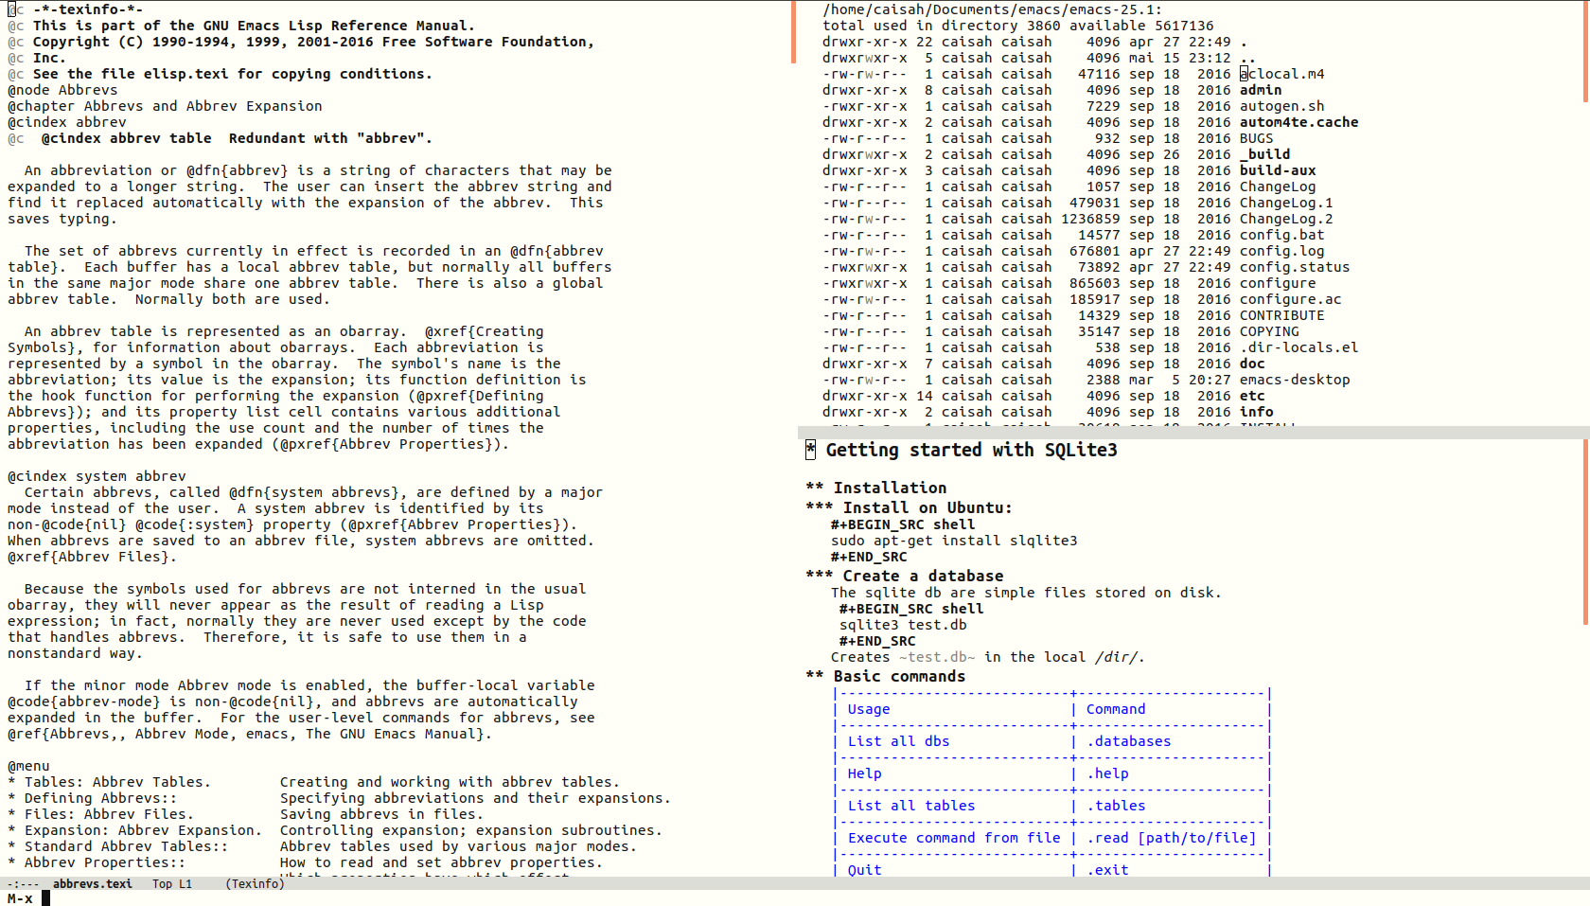Select config.bat in the dired list
The width and height of the screenshot is (1590, 906).
(x=1282, y=235)
